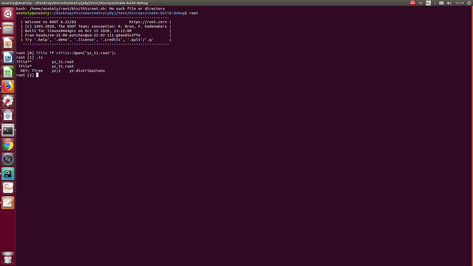Launch Google Chrome from the dock

(8, 145)
